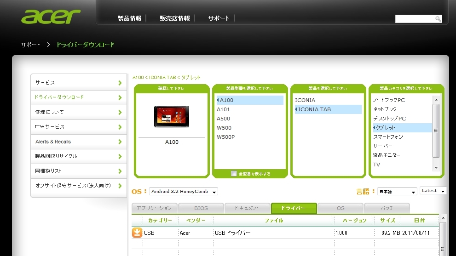Click the Acer logo
This screenshot has width=456, height=256.
click(51, 17)
